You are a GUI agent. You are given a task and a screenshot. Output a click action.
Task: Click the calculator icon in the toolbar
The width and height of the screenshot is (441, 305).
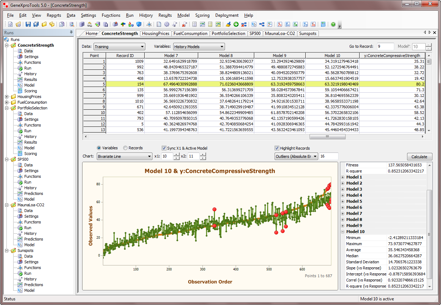click(x=323, y=25)
